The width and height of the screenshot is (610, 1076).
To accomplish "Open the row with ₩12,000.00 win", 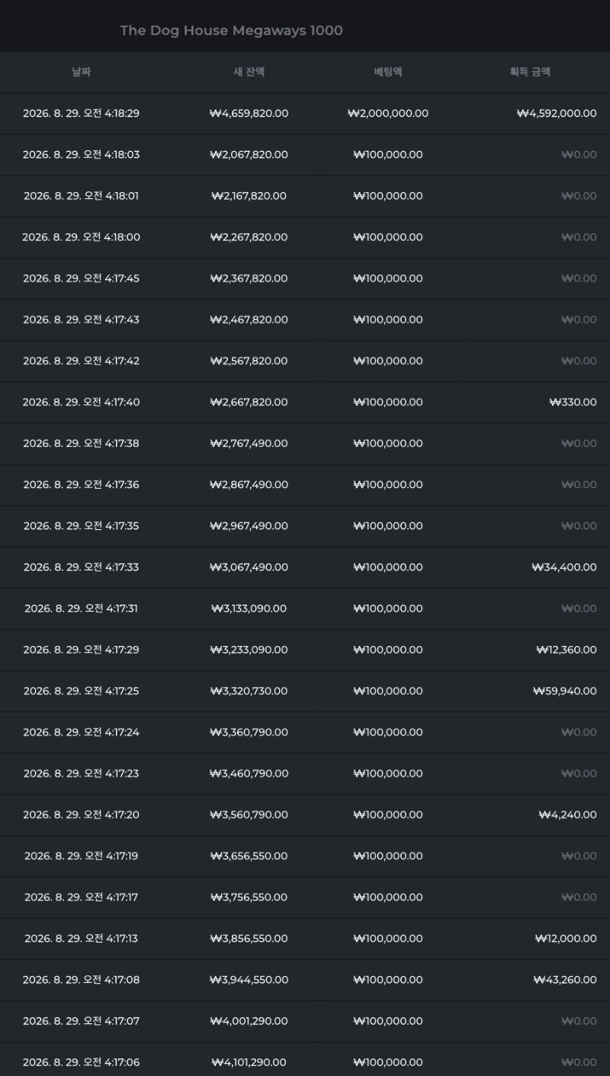I will click(x=305, y=938).
